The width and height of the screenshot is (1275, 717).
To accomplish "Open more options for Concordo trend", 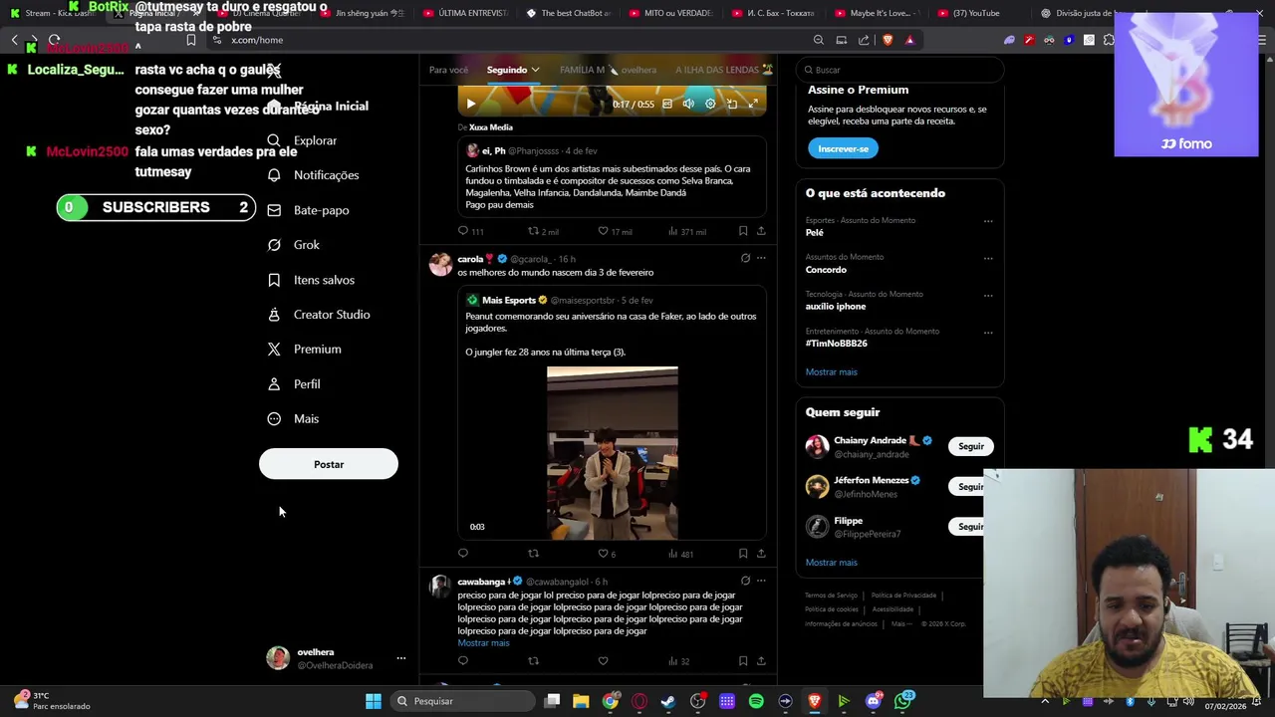I will coord(988,258).
